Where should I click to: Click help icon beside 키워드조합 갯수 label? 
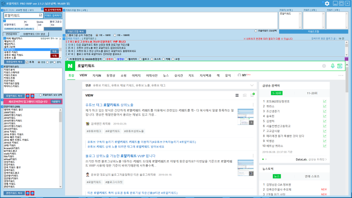click(64, 10)
